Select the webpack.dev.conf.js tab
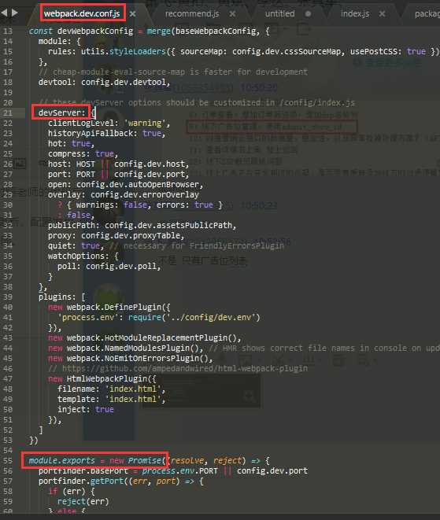The height and width of the screenshot is (520, 440). click(x=82, y=14)
